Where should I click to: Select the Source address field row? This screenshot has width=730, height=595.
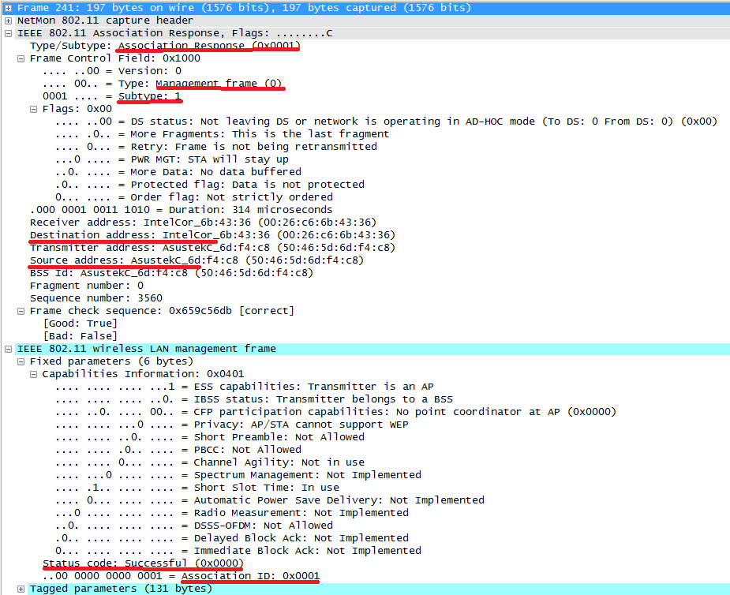click(196, 260)
